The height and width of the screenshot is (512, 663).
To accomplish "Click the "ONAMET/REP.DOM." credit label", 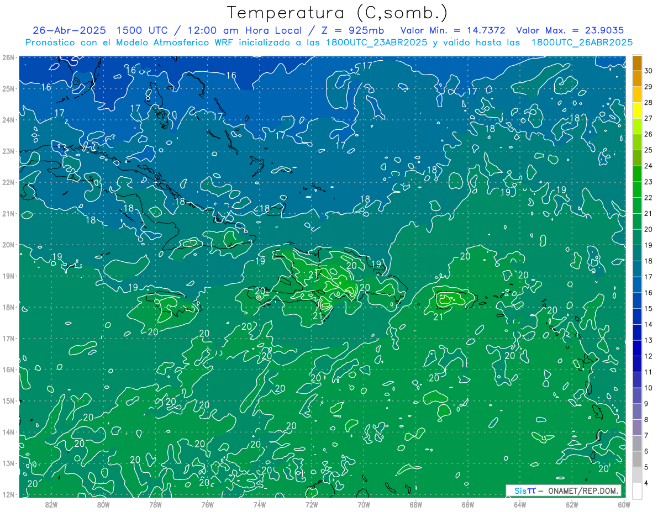I will point(583,490).
